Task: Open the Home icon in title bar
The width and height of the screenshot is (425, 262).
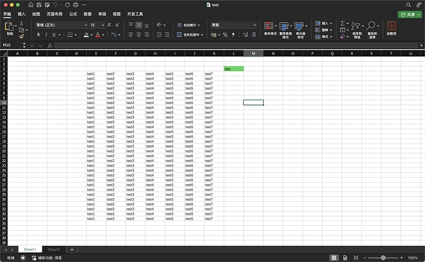Action: (31, 5)
